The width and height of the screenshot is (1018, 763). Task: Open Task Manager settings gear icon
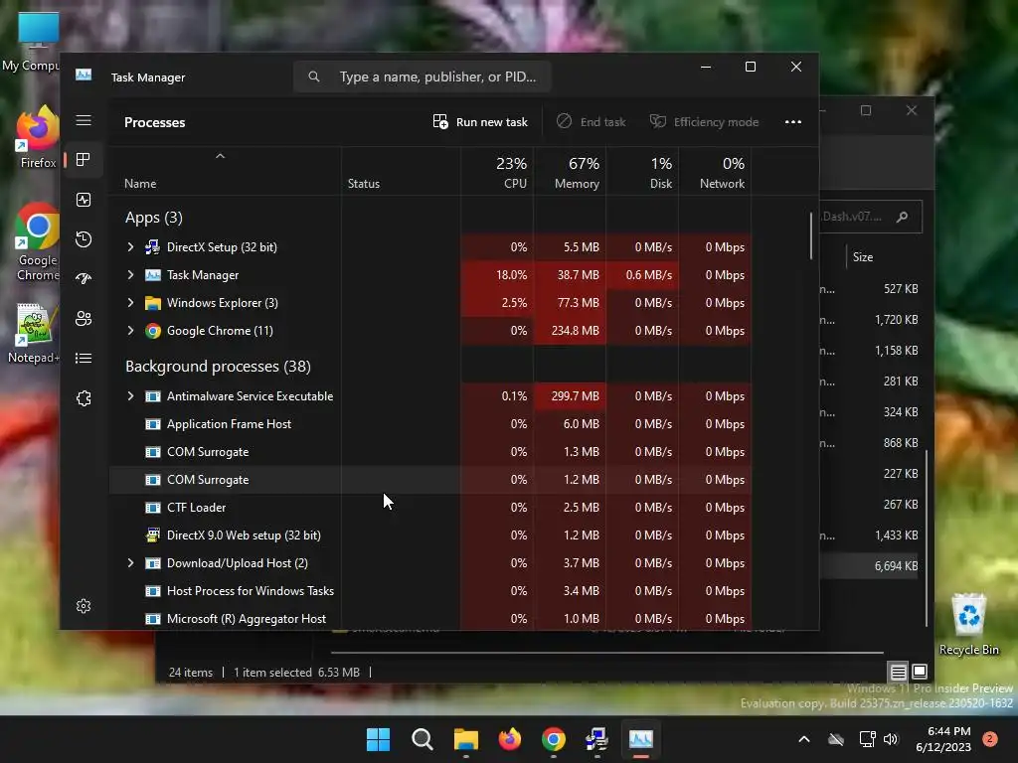pos(84,606)
